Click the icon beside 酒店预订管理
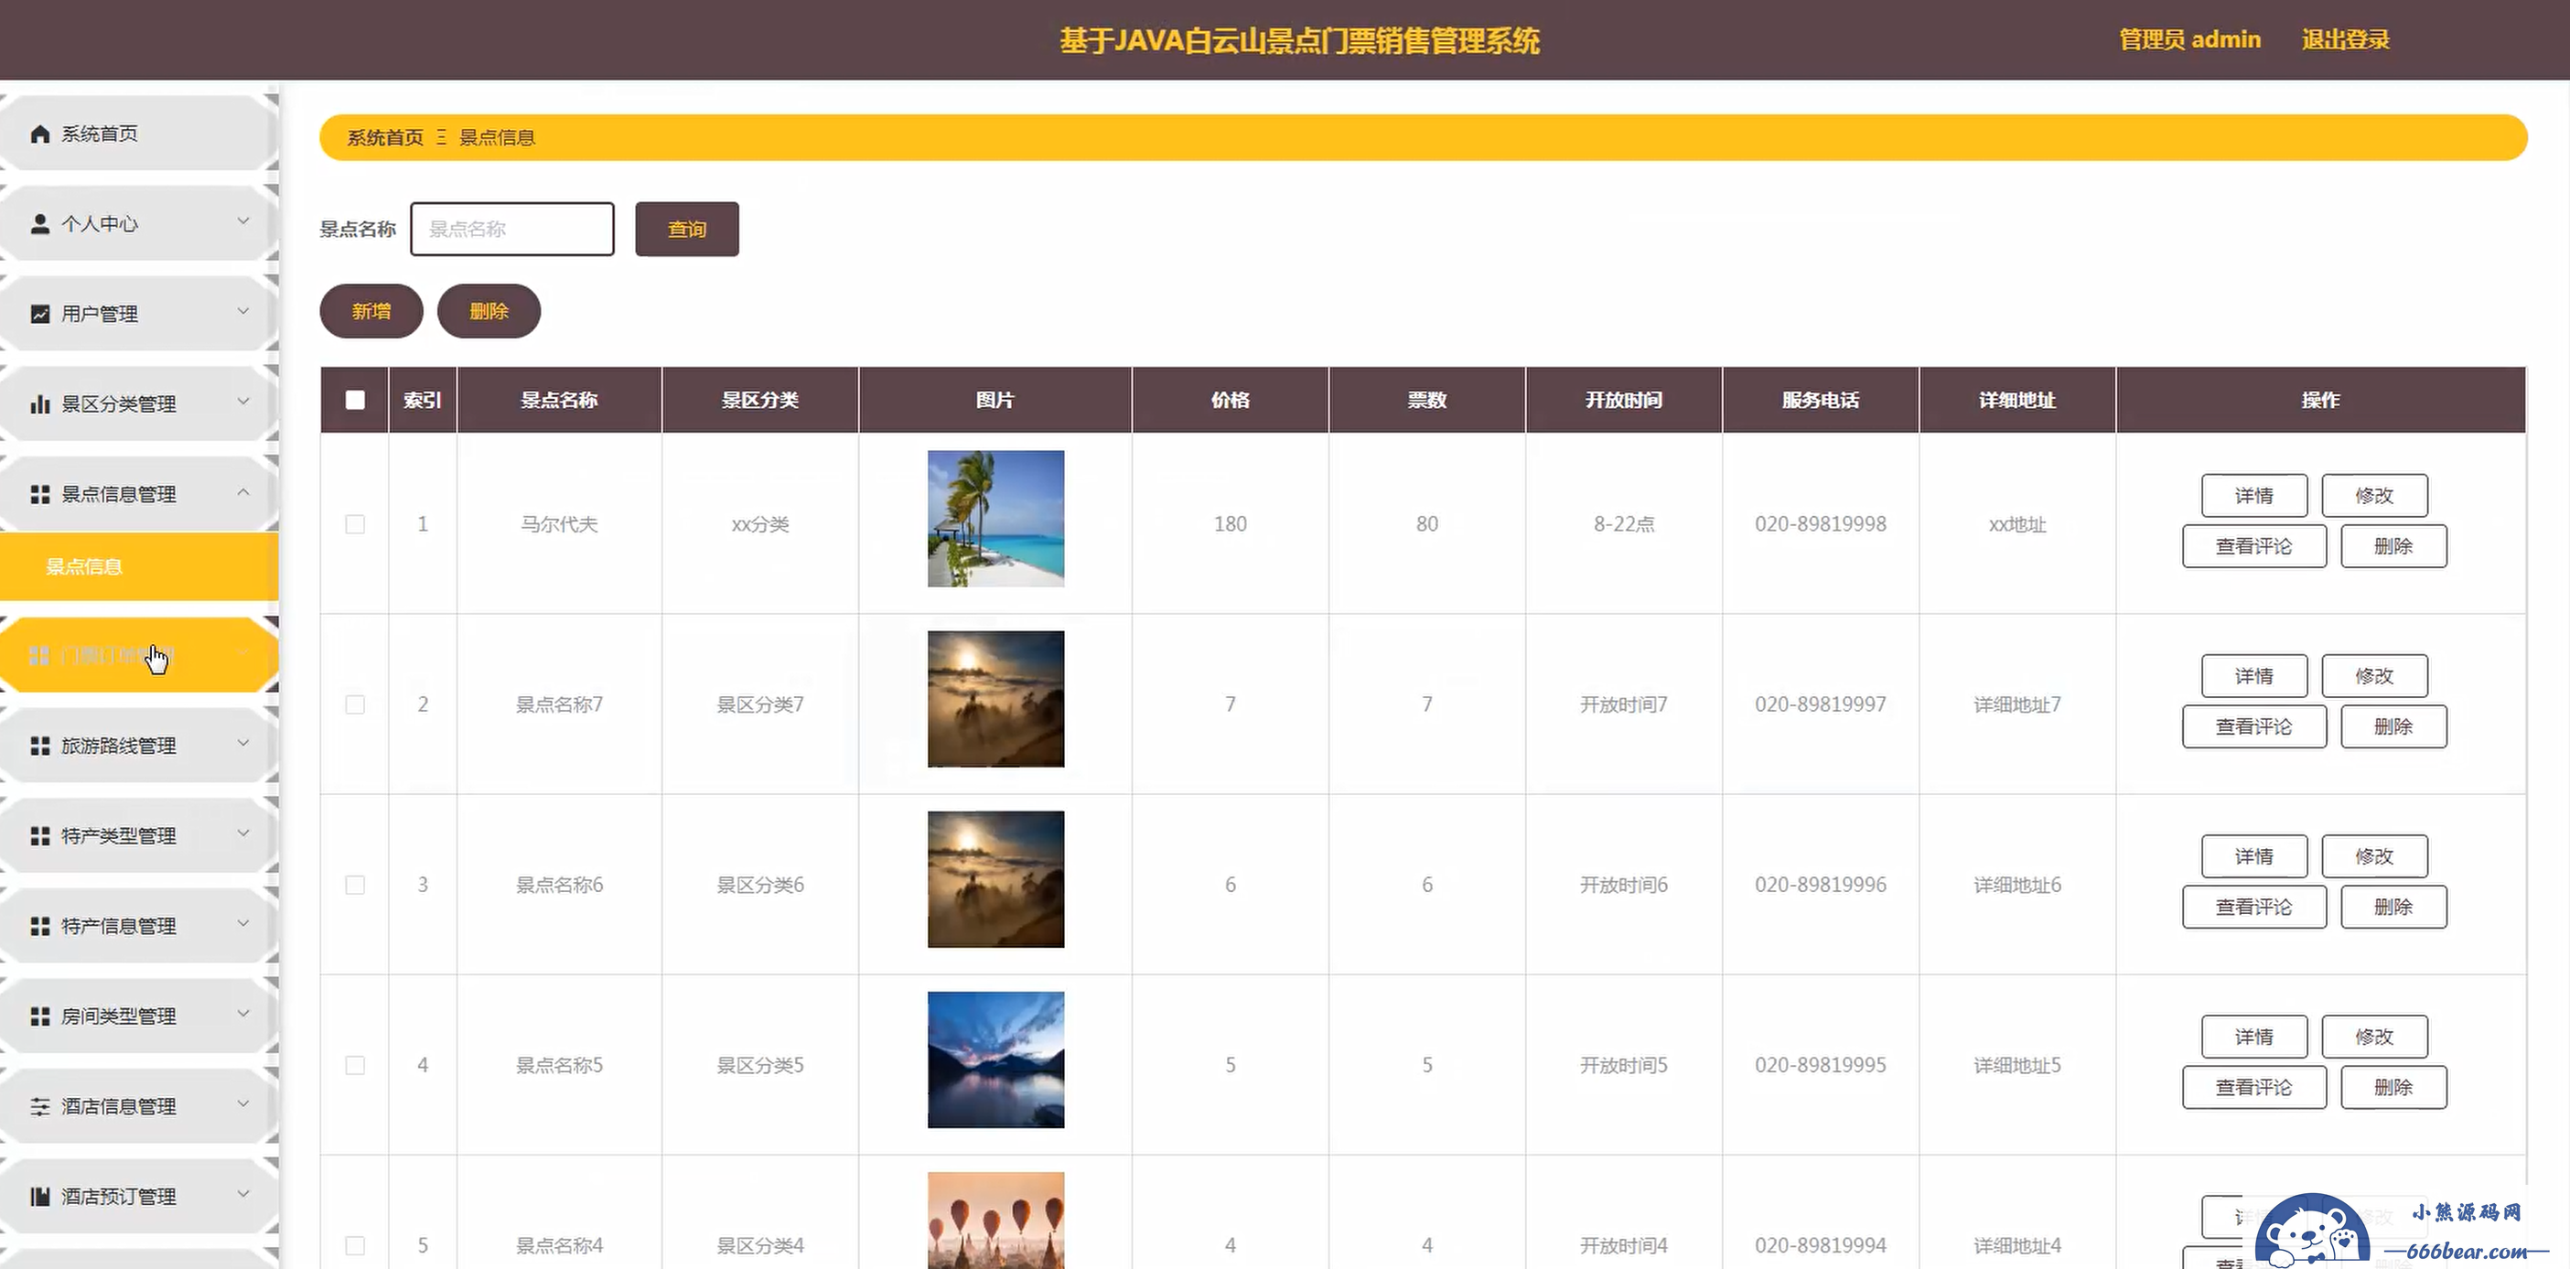 click(40, 1196)
